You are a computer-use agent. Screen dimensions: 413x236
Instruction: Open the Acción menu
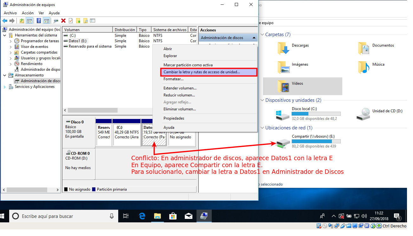click(x=28, y=13)
